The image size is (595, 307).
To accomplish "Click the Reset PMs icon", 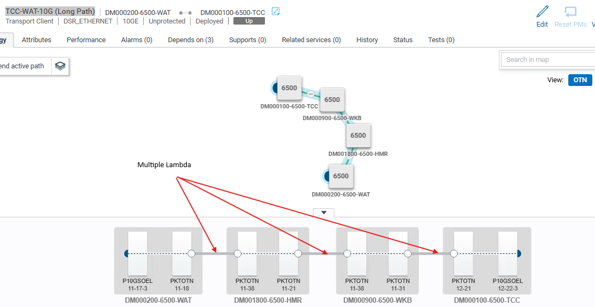I will 570,12.
